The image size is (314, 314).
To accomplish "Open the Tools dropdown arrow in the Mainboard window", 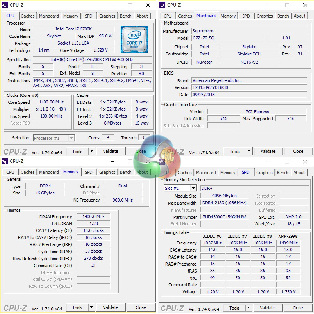I will point(249,152).
